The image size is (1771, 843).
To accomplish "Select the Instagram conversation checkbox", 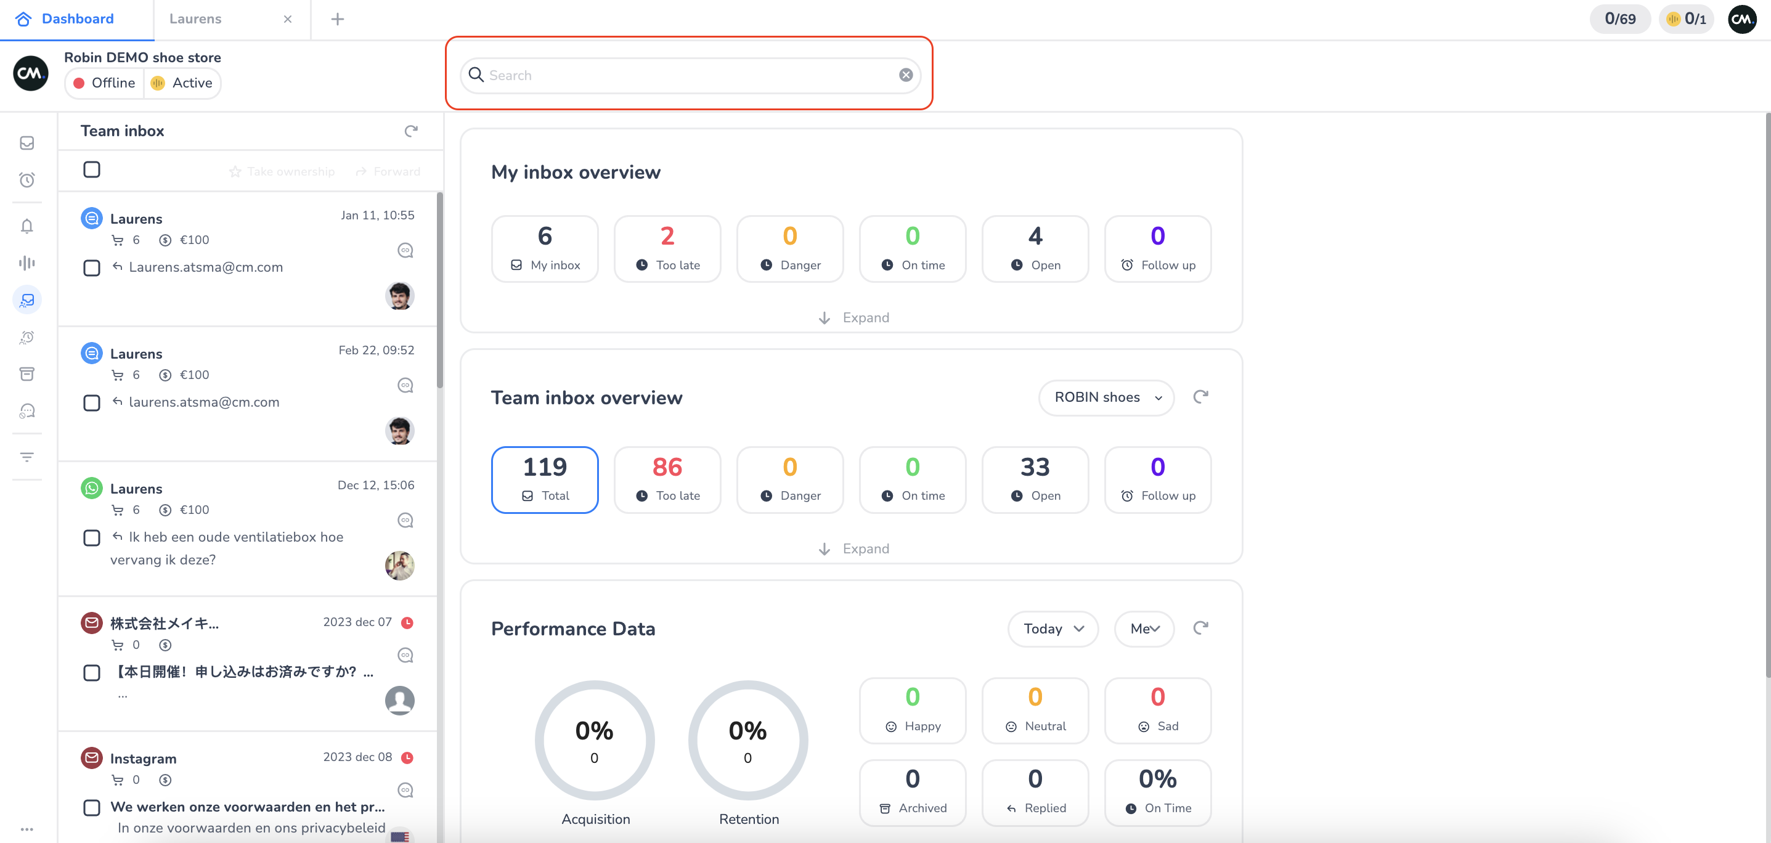I will click(x=91, y=807).
